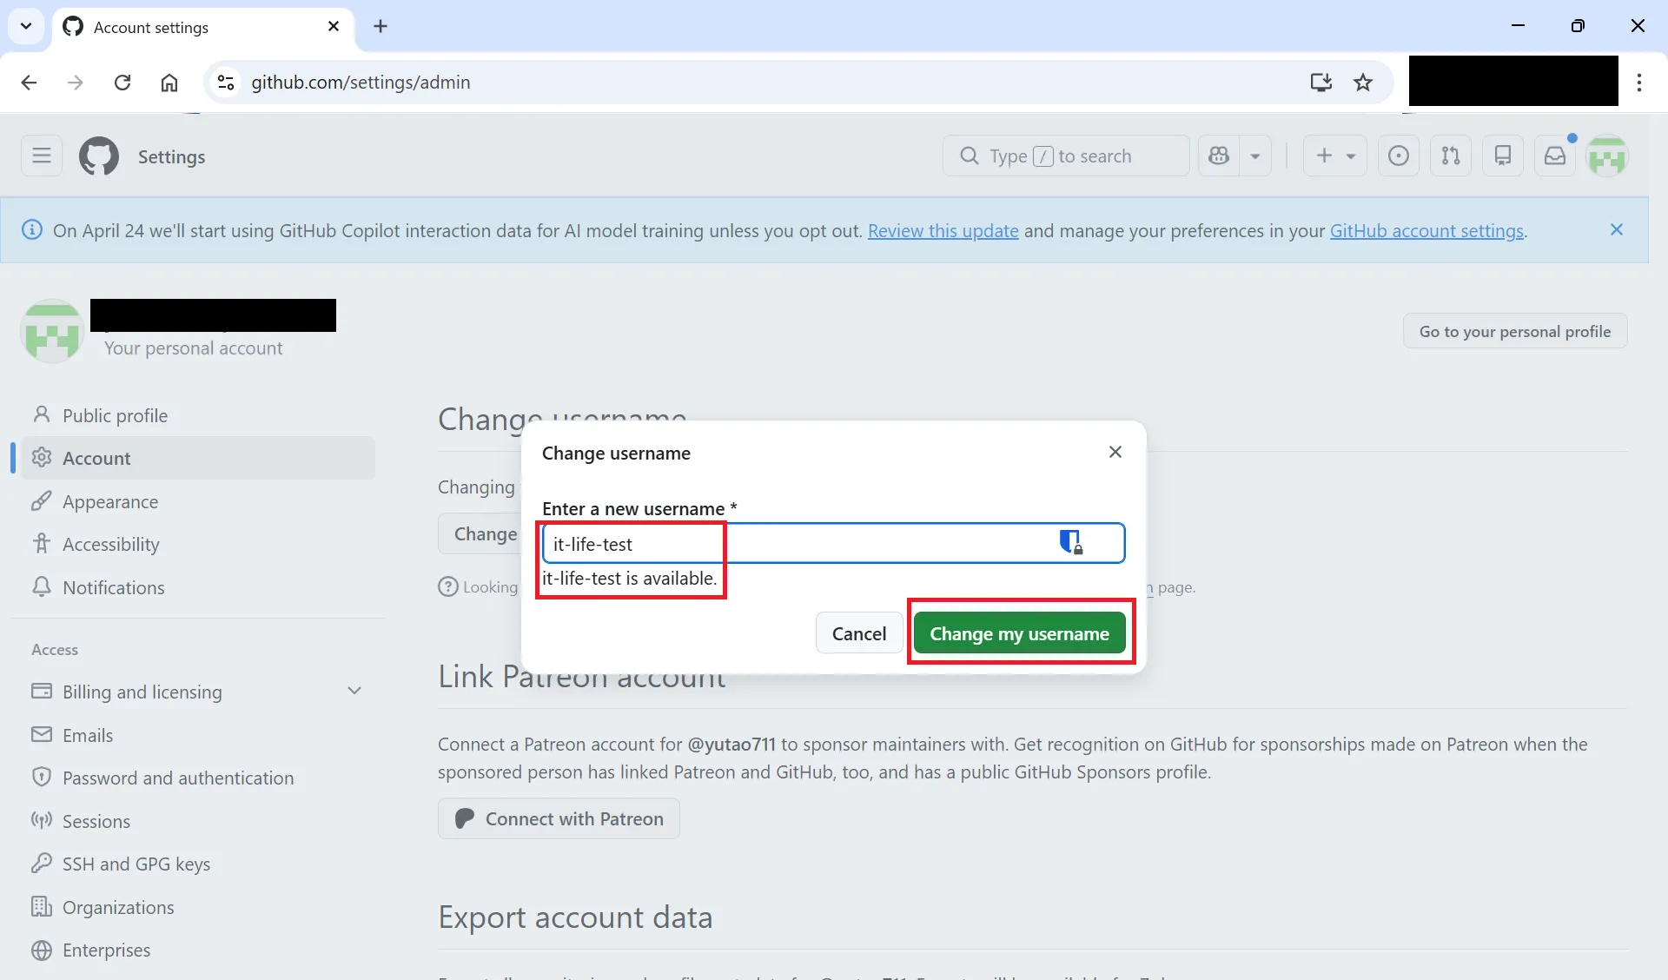Image resolution: width=1668 pixels, height=980 pixels.
Task: Click the Bitwarden icon in username field
Action: [x=1070, y=543]
